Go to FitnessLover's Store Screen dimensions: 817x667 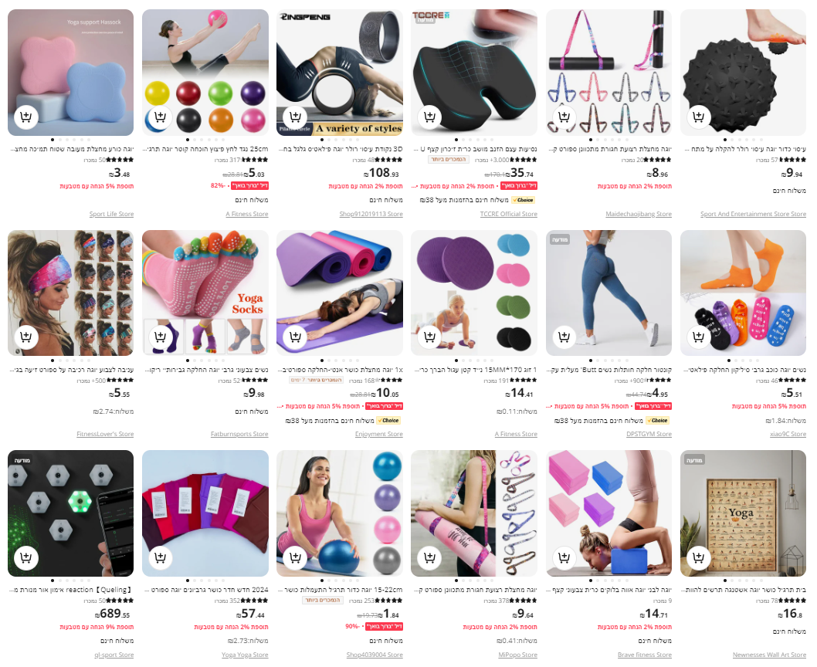[105, 434]
